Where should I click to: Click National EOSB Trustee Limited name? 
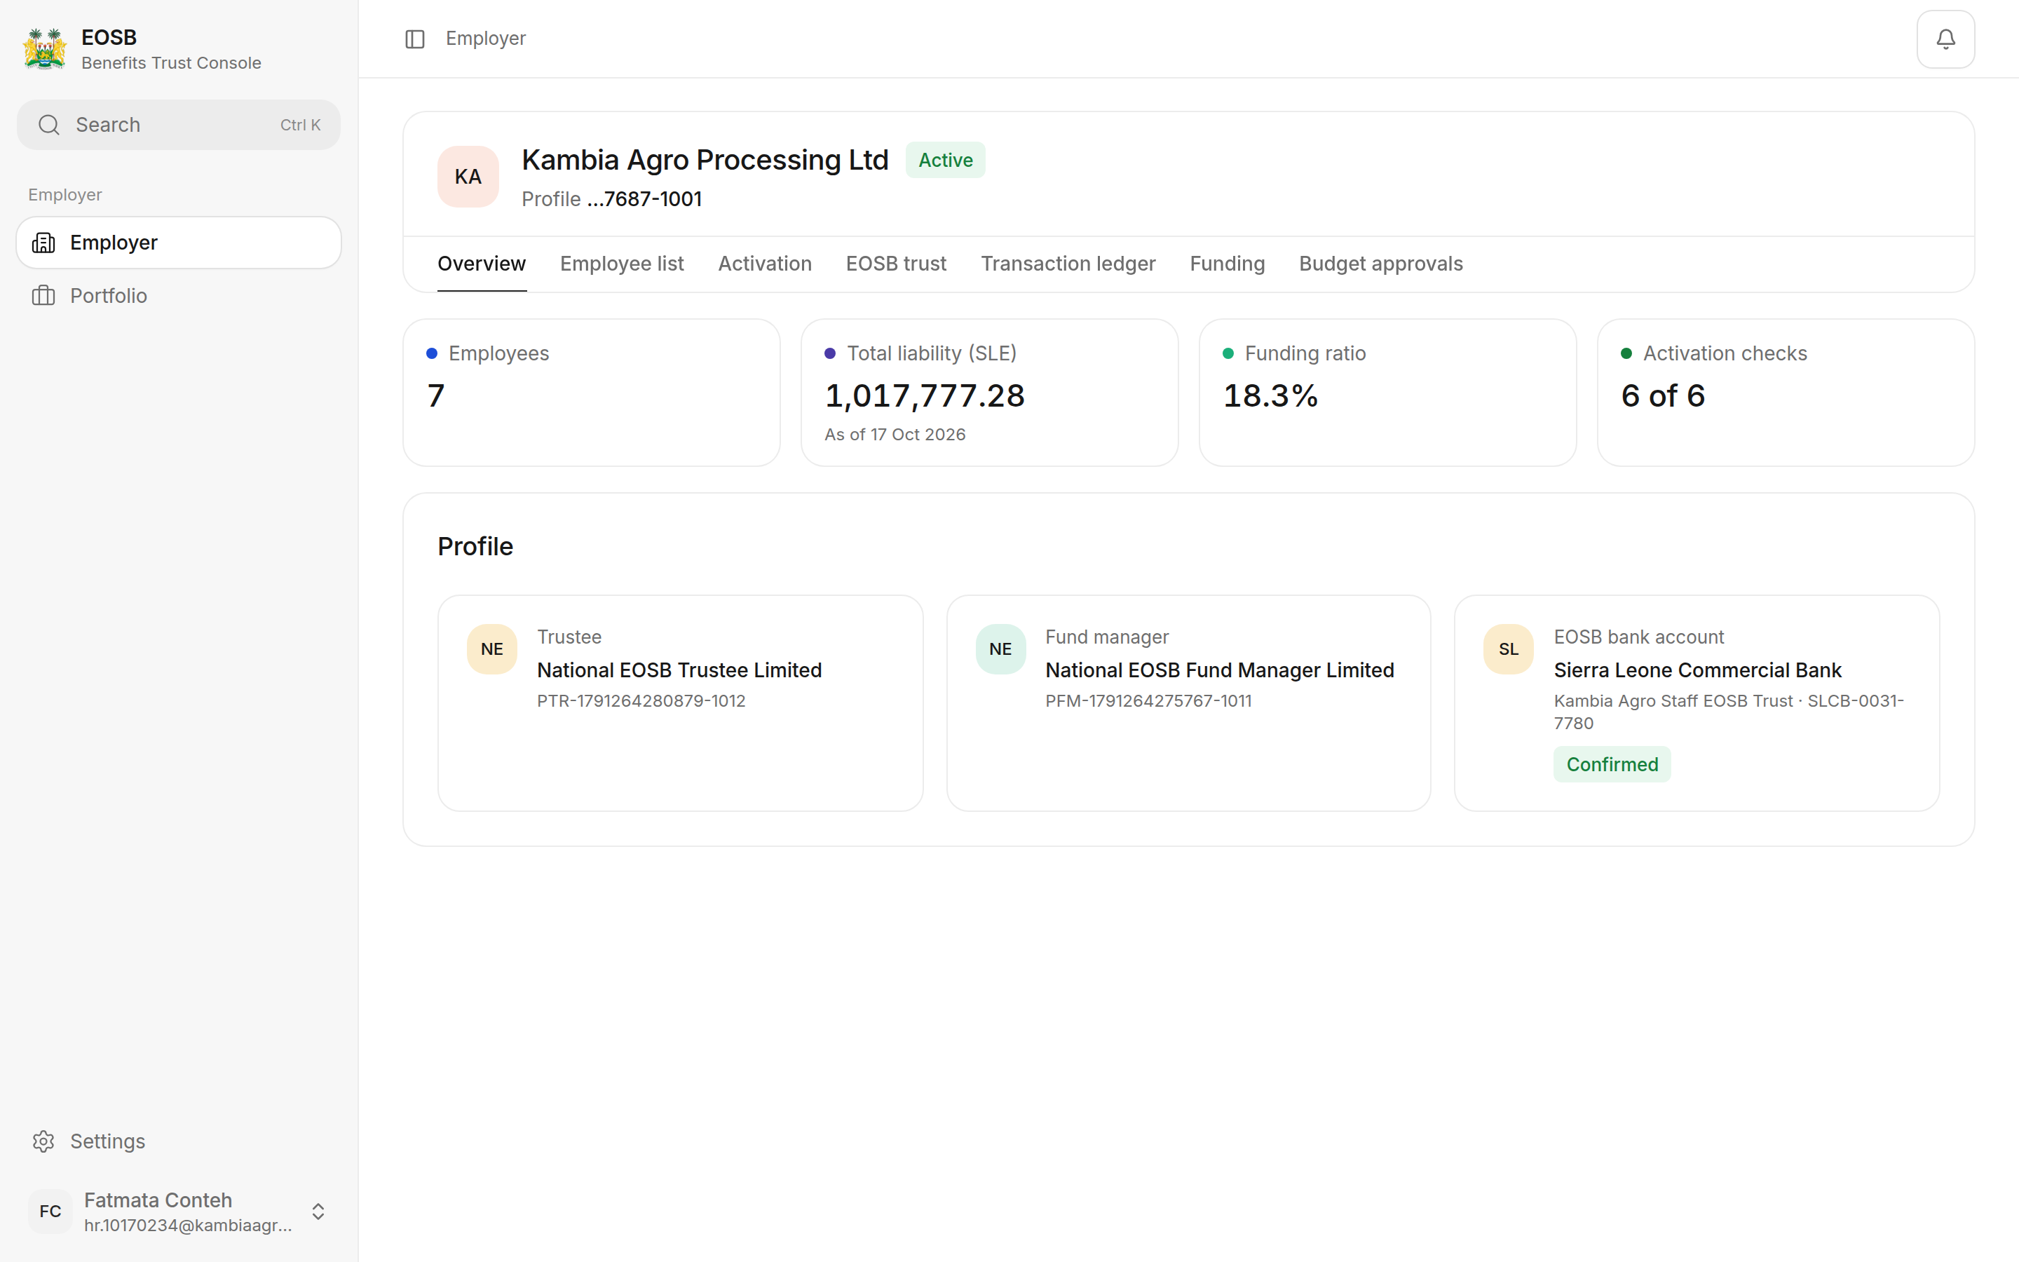click(679, 670)
